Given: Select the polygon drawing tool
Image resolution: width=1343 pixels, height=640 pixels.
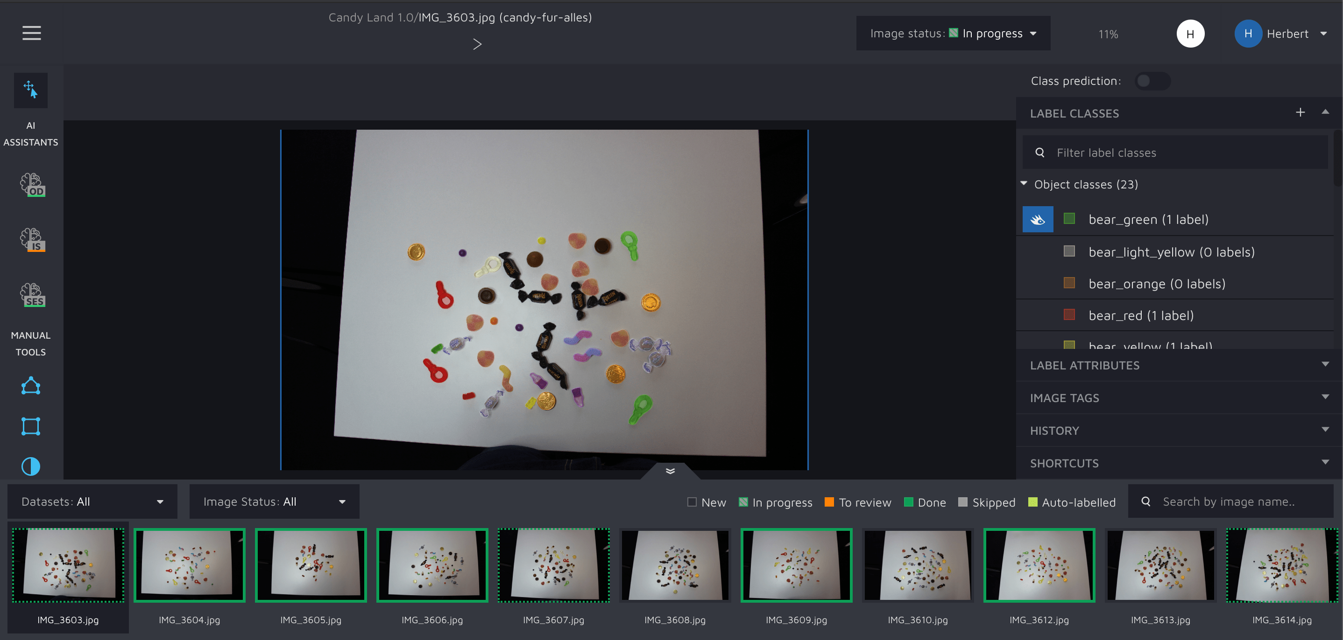Looking at the screenshot, I should [x=31, y=386].
